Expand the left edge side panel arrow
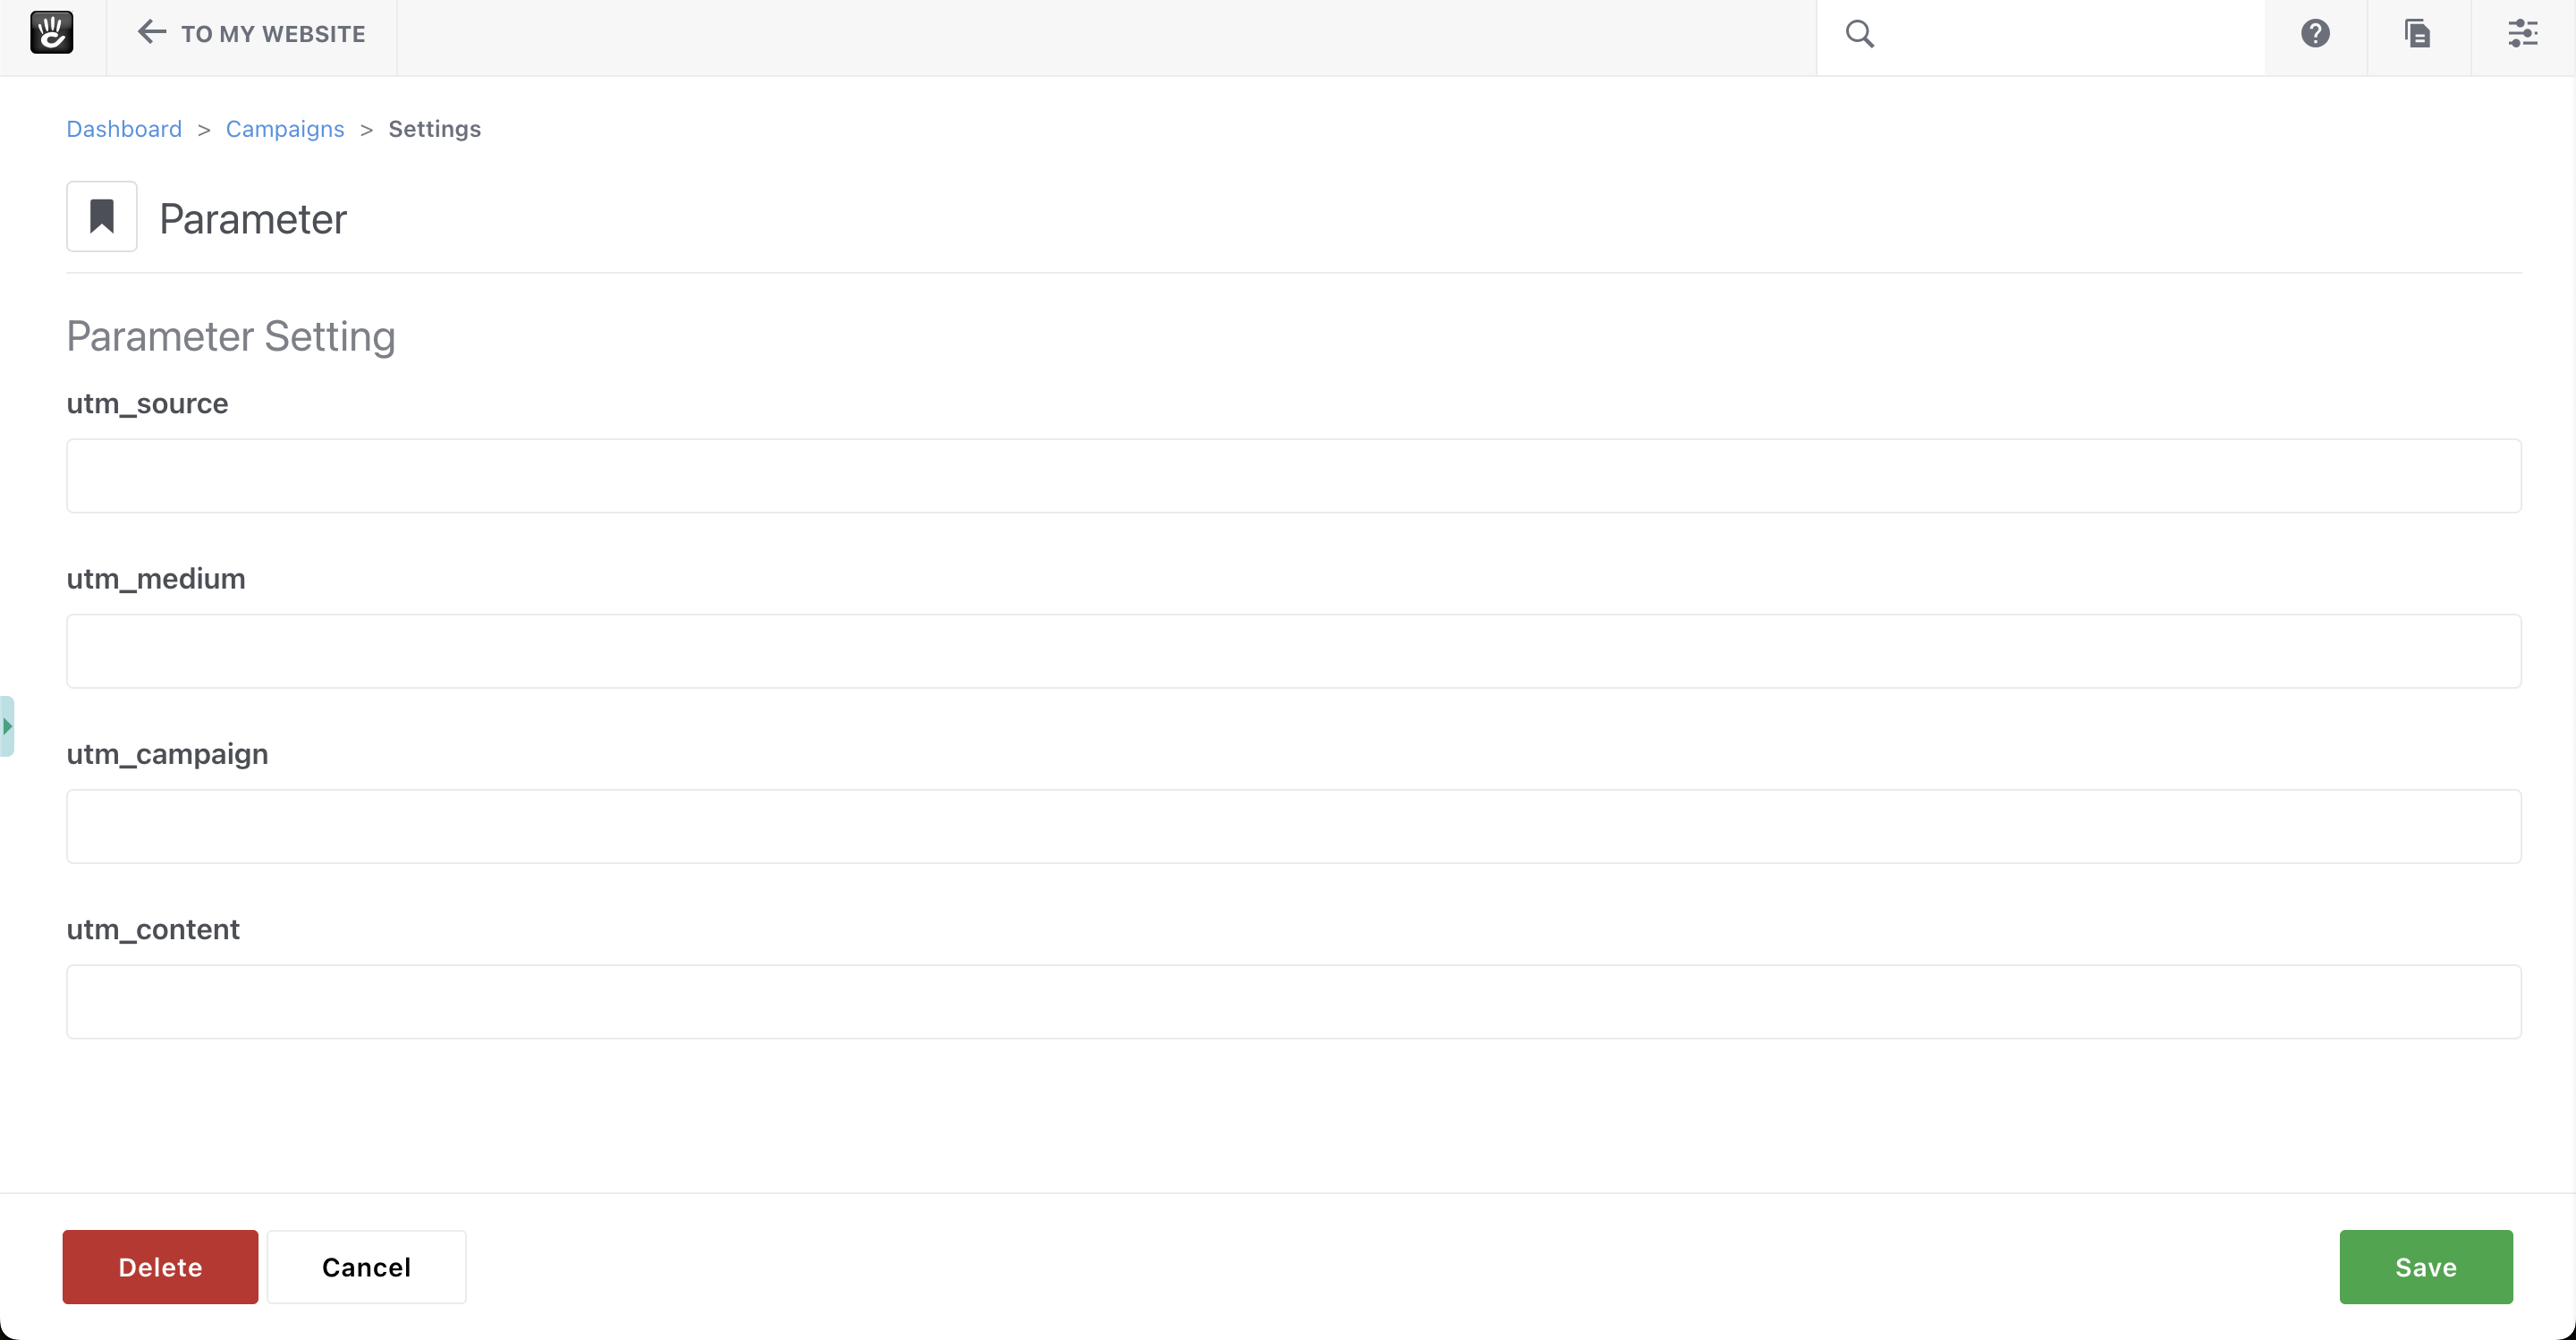2576x1340 pixels. 7,726
